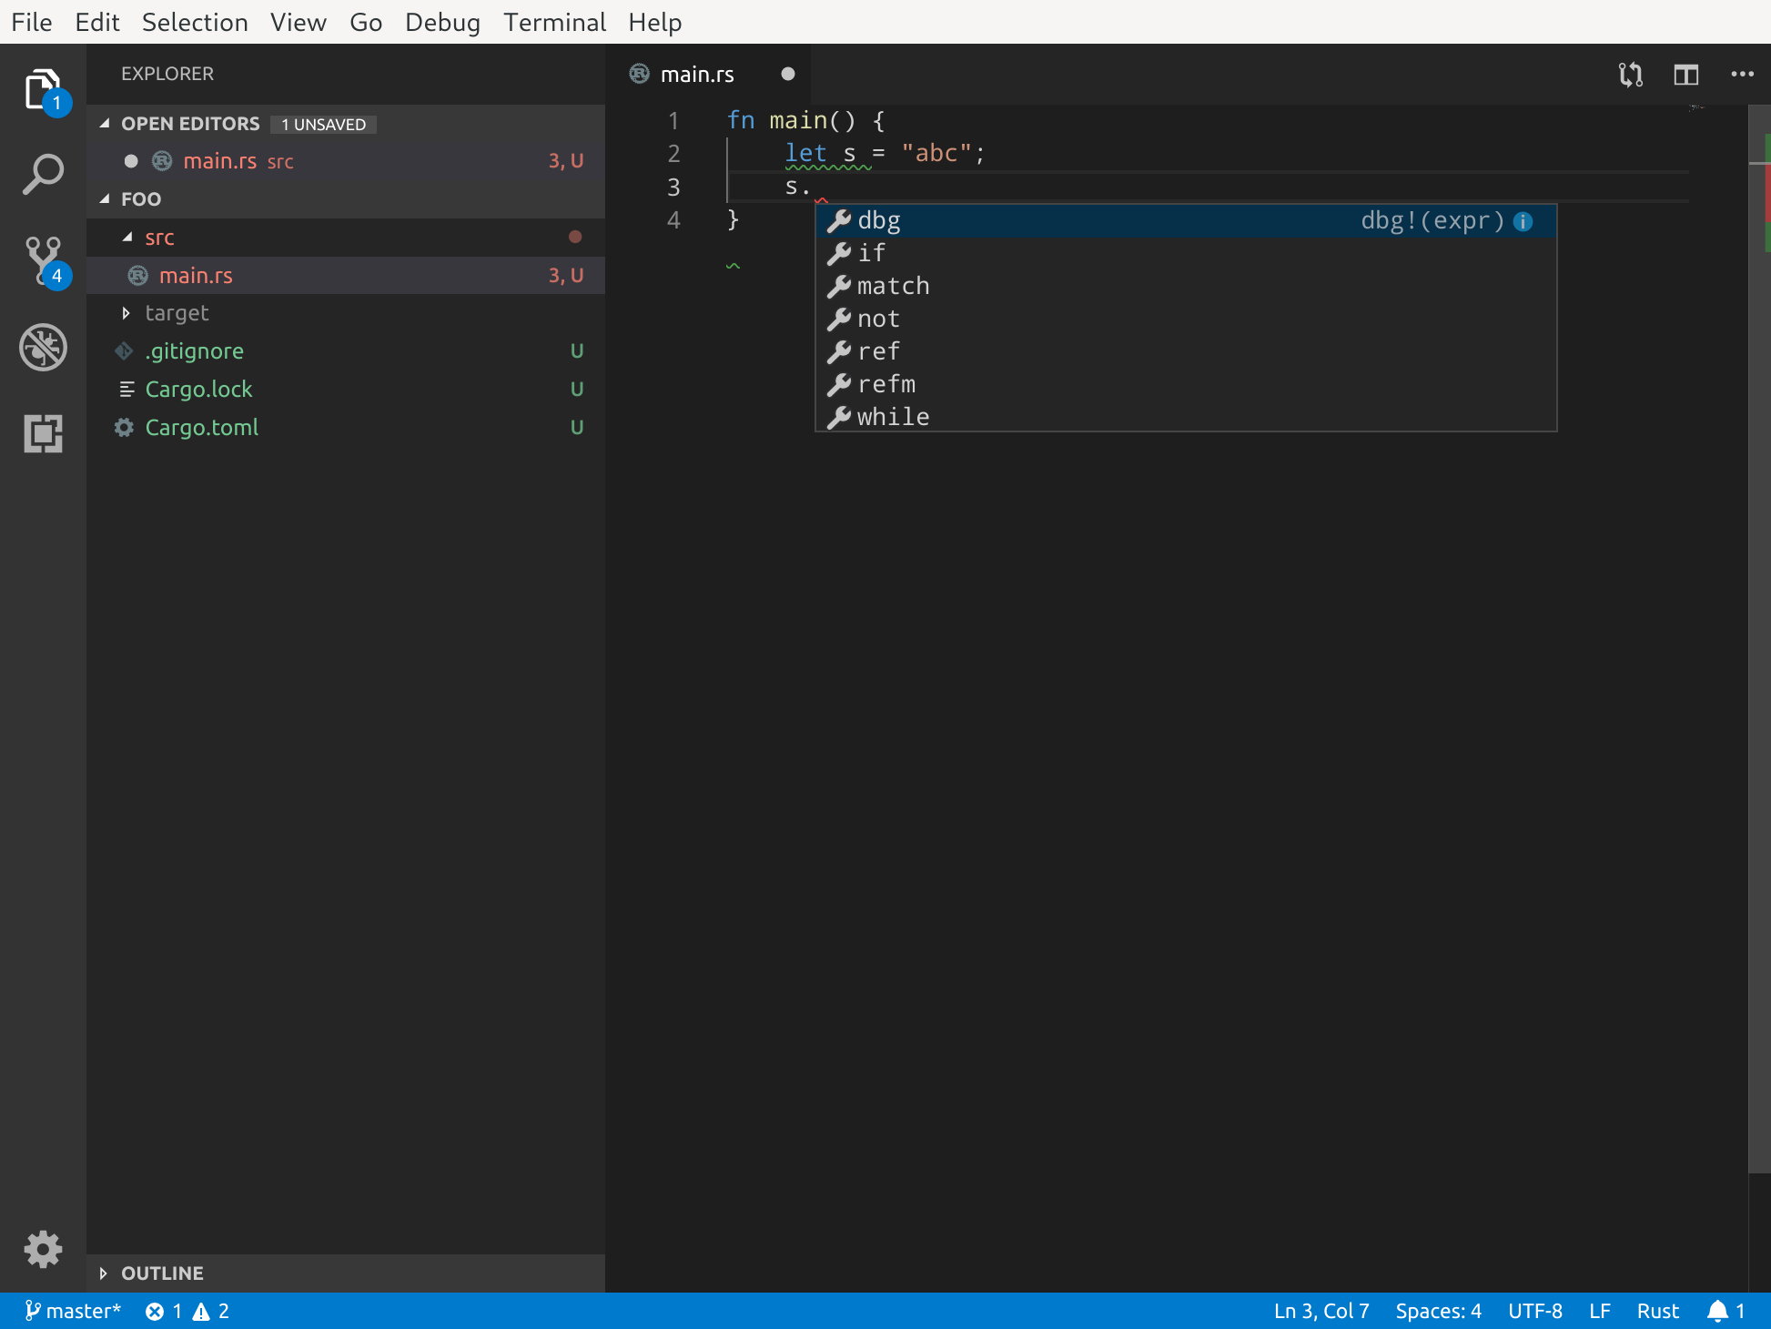
Task: Click the Explorer file icon in activity bar
Action: [x=42, y=88]
